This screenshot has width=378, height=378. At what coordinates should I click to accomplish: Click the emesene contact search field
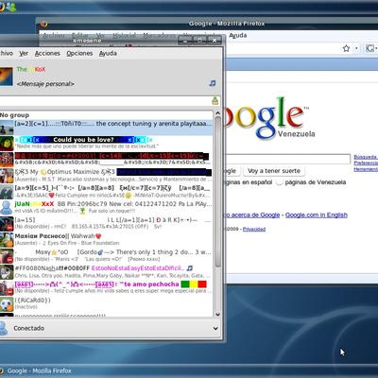pos(106,101)
